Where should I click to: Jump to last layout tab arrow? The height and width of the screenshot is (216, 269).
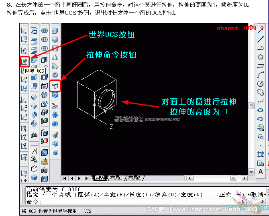87,178
